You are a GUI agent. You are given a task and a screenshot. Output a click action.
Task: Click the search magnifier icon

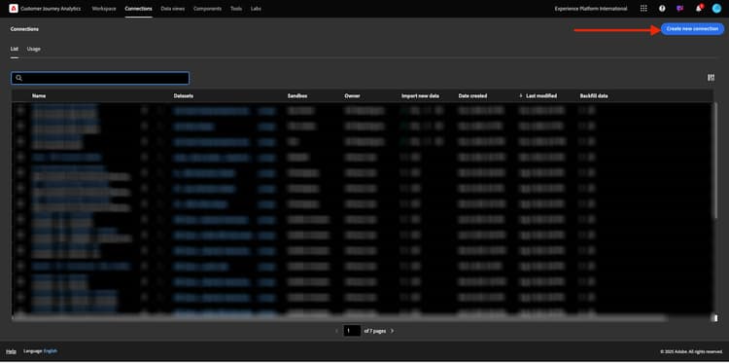point(19,78)
